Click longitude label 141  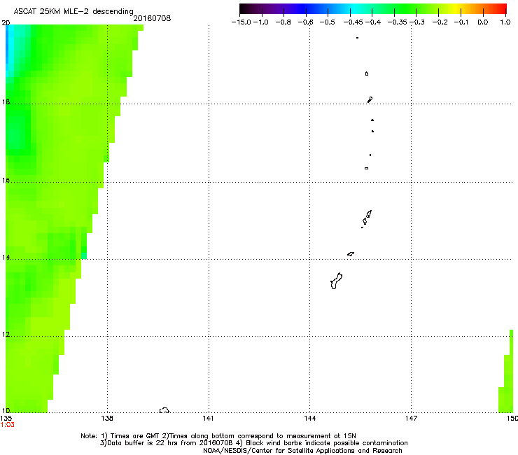pos(208,419)
